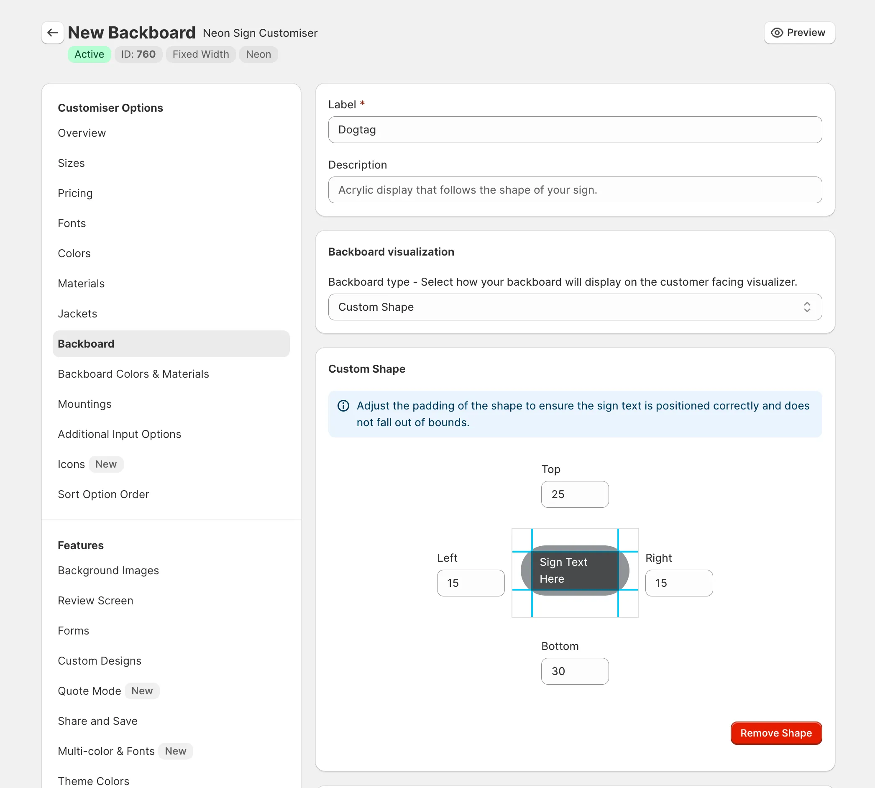This screenshot has height=788, width=875.
Task: Click the Jackets sidebar icon
Action: 78,313
